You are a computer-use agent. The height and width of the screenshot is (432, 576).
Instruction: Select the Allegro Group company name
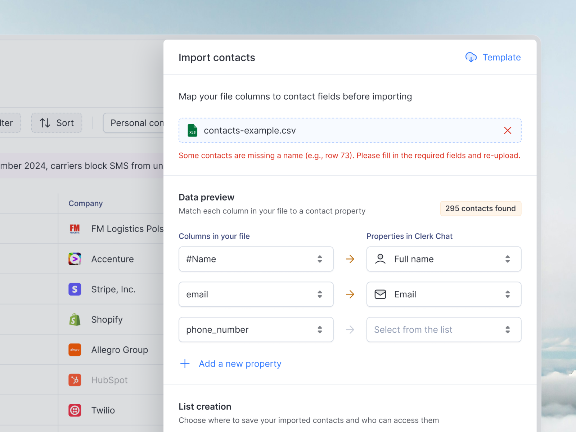(120, 350)
